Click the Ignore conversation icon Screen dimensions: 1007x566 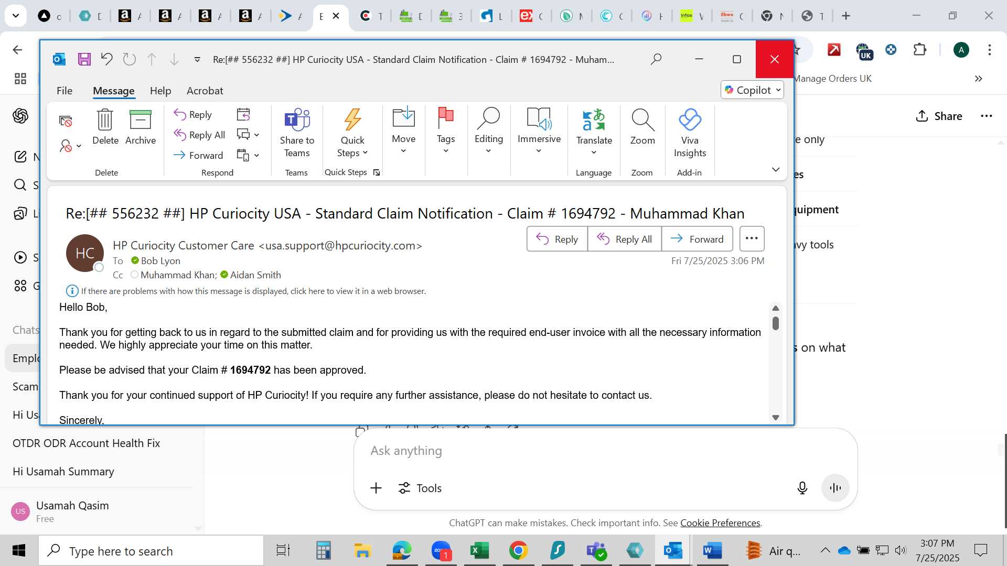tap(66, 121)
